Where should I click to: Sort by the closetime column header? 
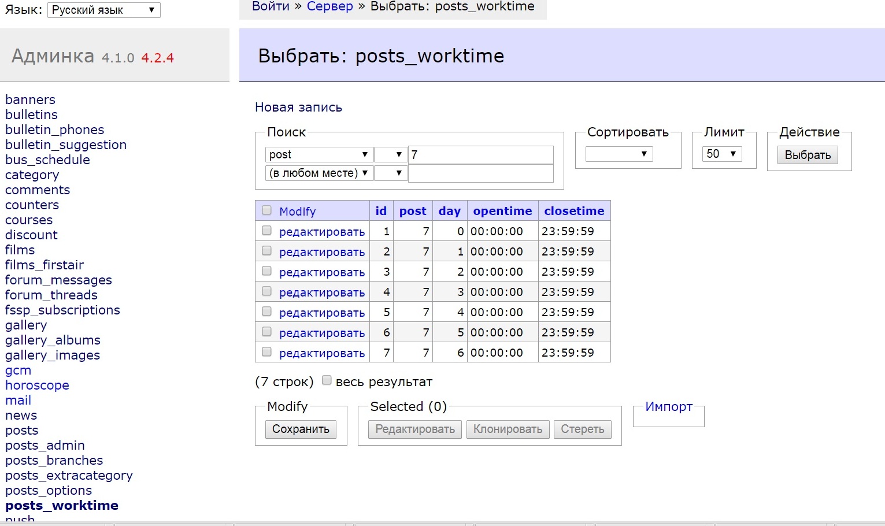[x=574, y=211]
